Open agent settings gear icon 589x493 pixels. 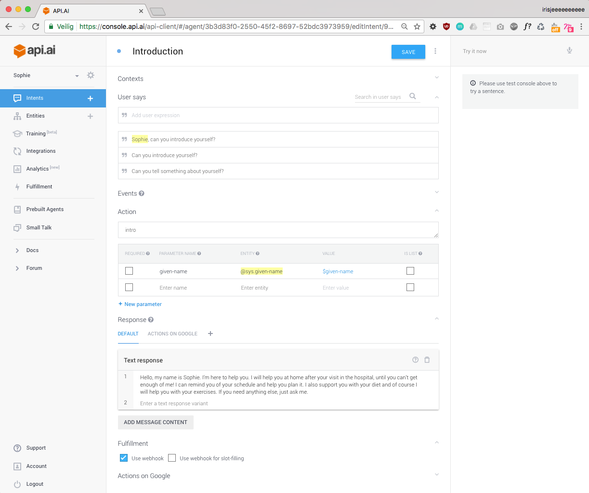pyautogui.click(x=91, y=75)
